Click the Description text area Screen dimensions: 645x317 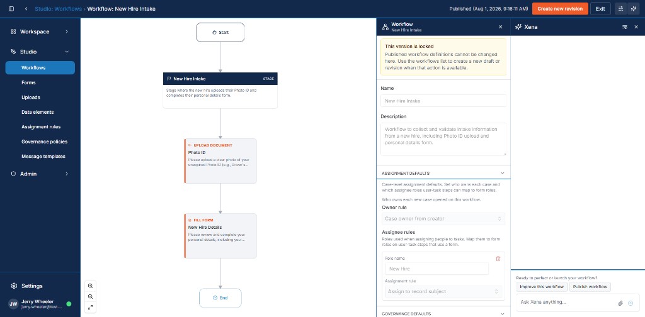click(443, 139)
